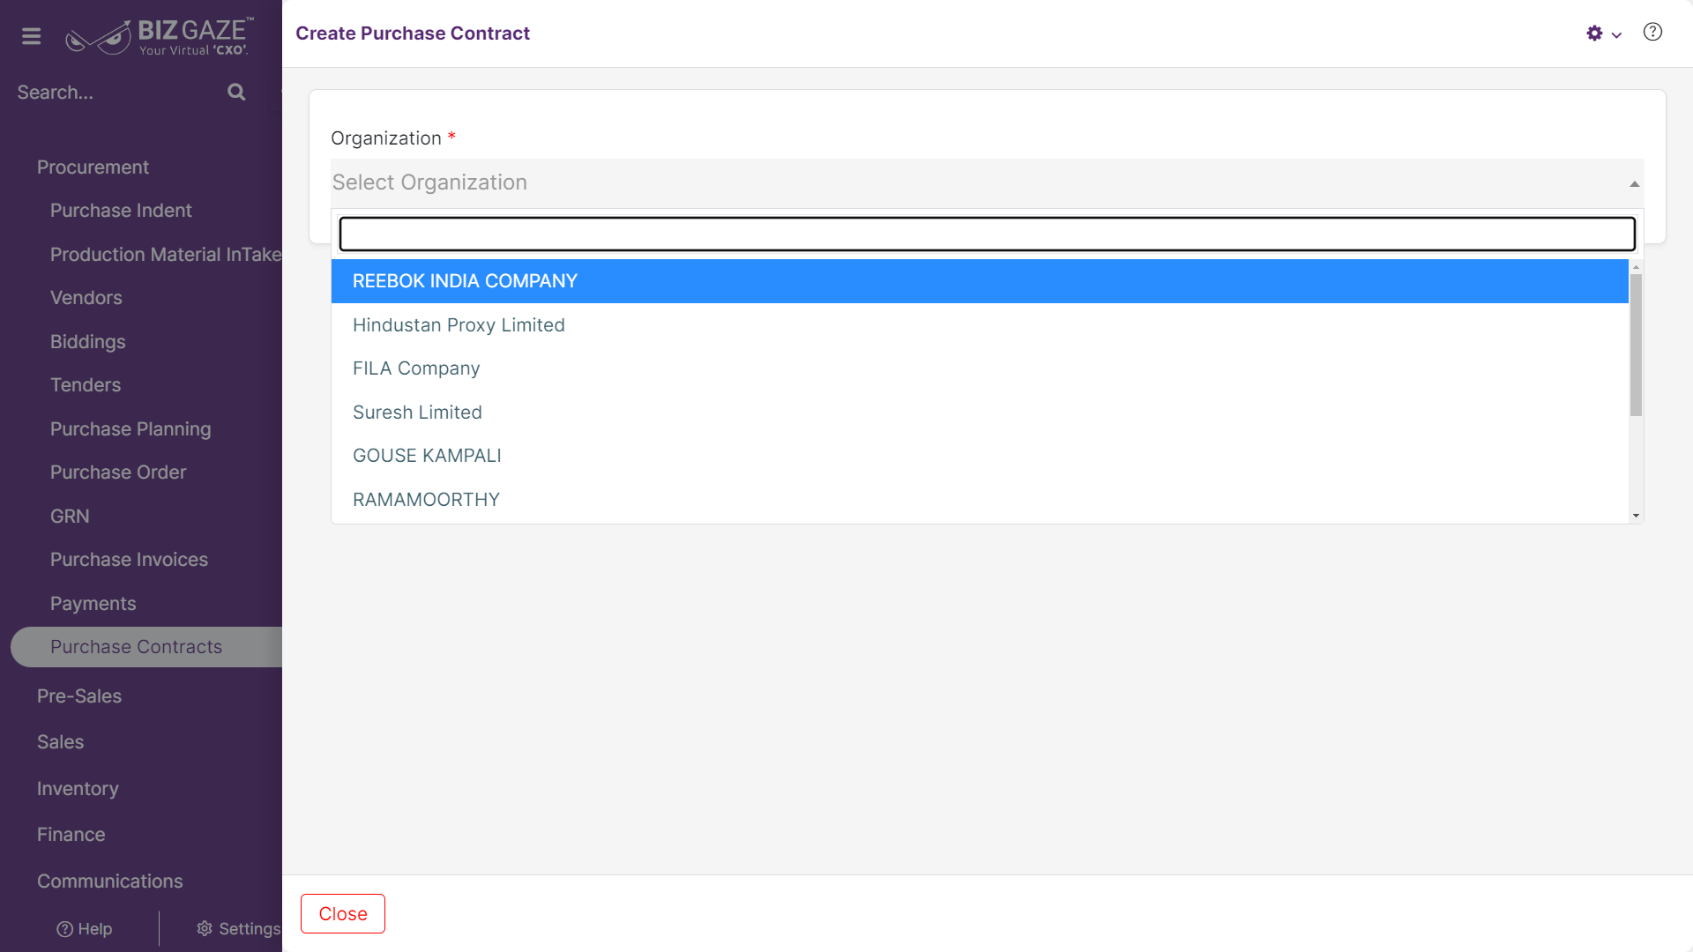This screenshot has height=952, width=1693.
Task: Click the dropdown list scrollbar thumb
Action: tap(1636, 345)
